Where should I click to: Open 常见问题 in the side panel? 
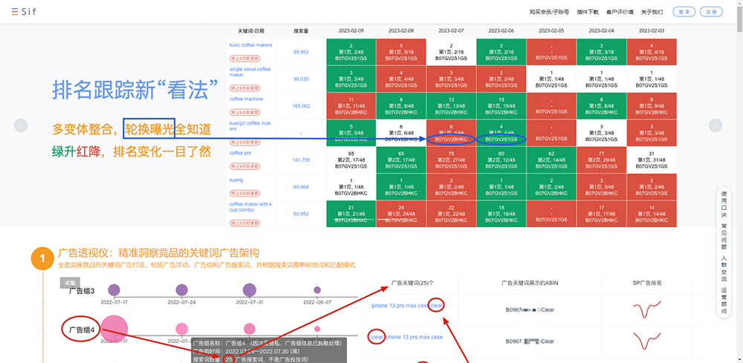724,236
